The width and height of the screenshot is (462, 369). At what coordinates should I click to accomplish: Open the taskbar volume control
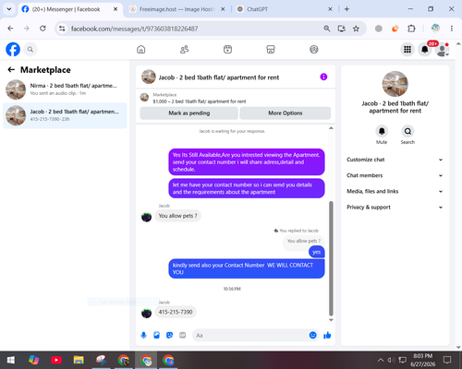tap(391, 360)
